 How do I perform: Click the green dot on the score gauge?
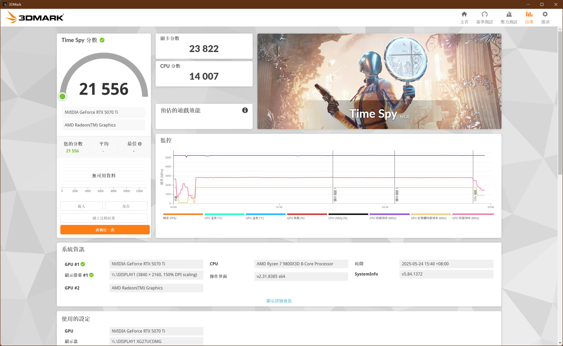[62, 97]
